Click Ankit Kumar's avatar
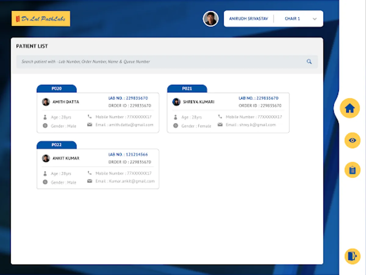Viewport: 366px width, 275px height. tap(46, 158)
